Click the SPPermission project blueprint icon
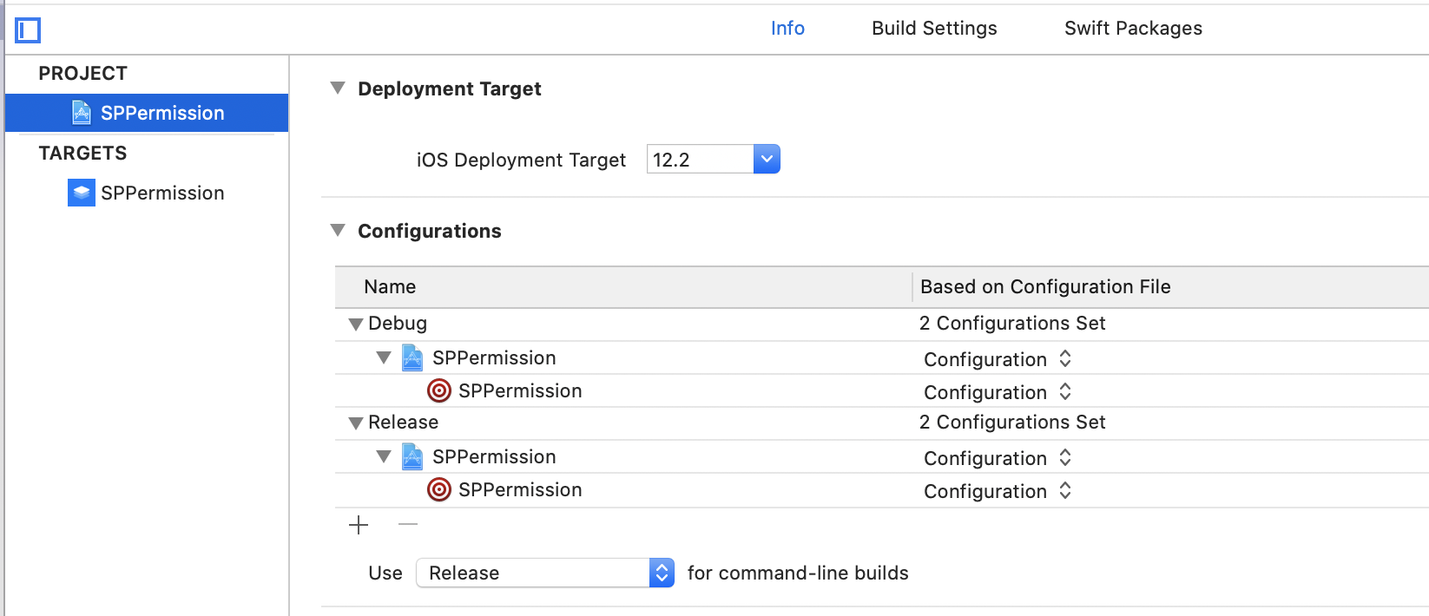Image resolution: width=1429 pixels, height=616 pixels. tap(82, 113)
